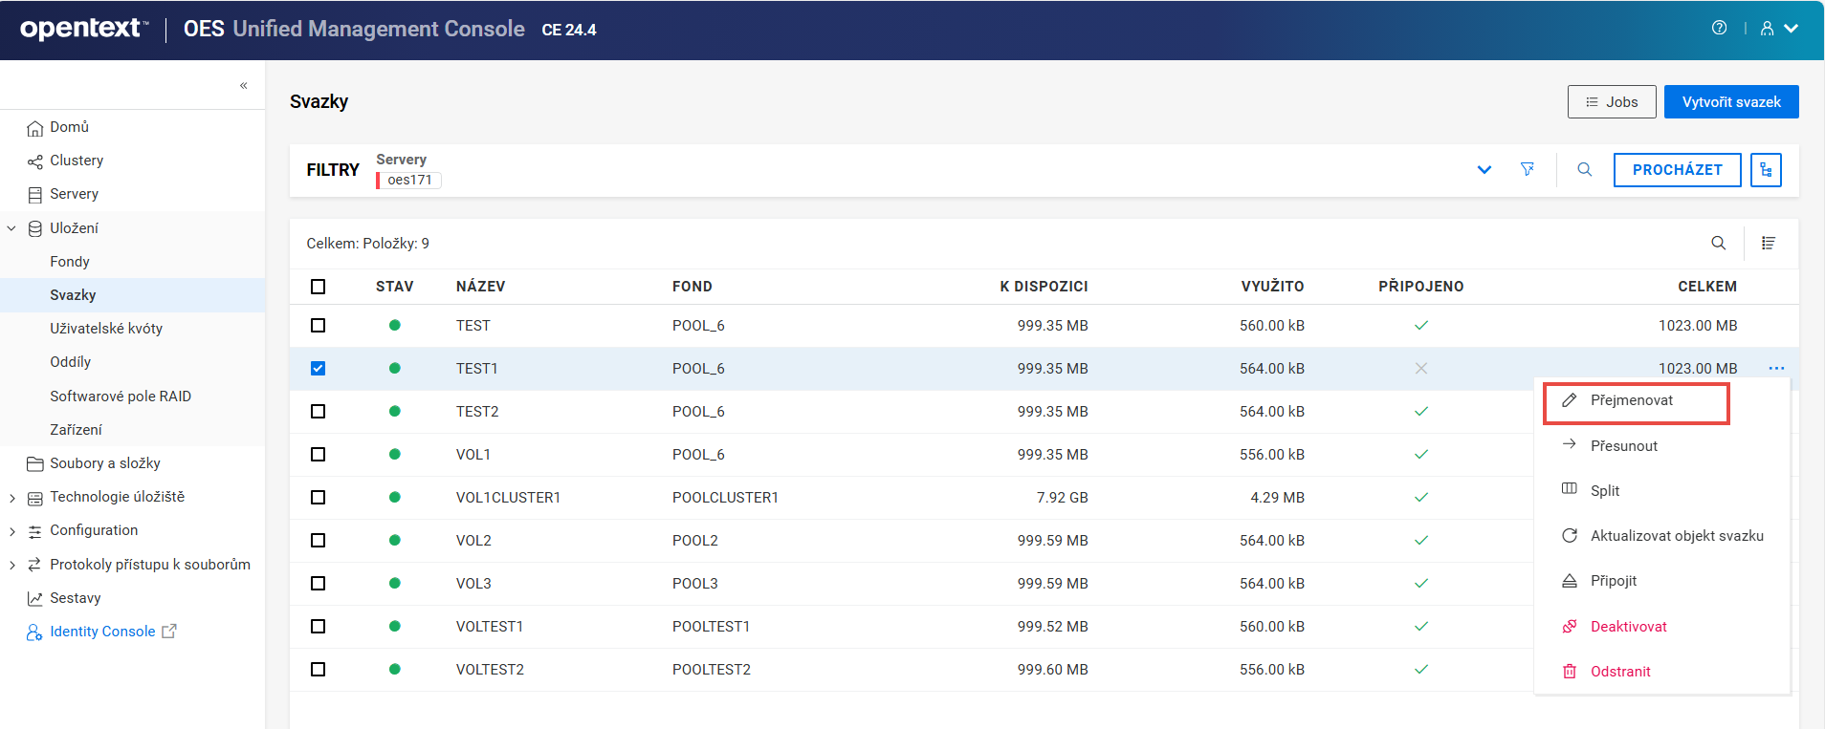Expand the Configuration section

coord(11,531)
